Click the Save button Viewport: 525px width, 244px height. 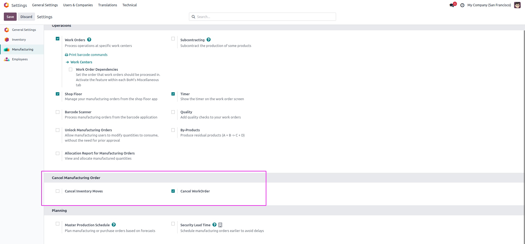click(x=10, y=17)
